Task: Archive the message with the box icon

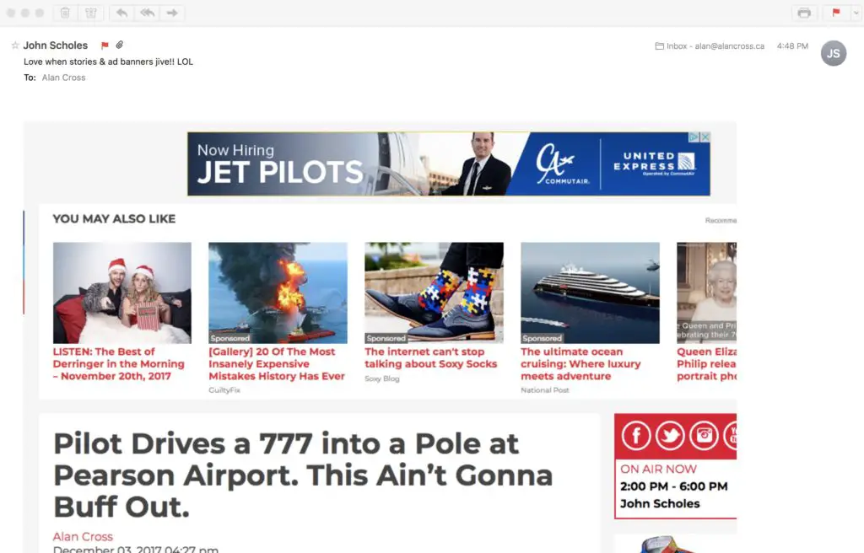Action: click(x=91, y=13)
